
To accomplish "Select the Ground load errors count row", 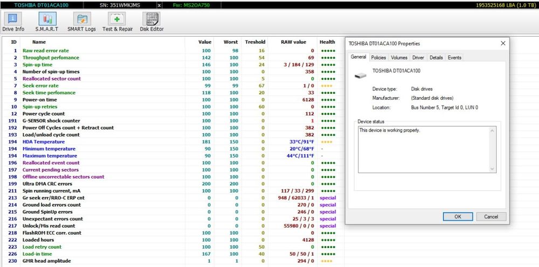I will pos(173,205).
